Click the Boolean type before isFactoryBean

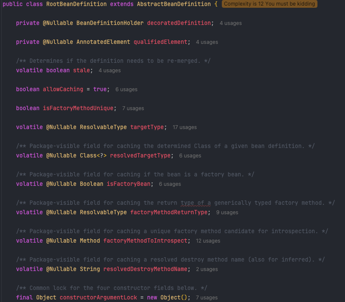92,184
